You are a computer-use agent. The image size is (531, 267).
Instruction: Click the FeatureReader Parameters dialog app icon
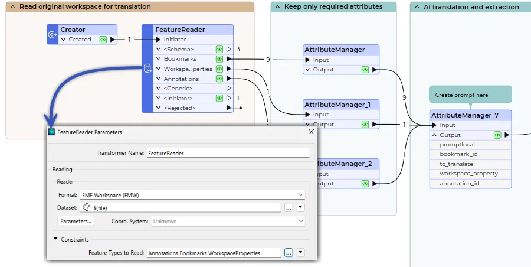click(x=52, y=132)
